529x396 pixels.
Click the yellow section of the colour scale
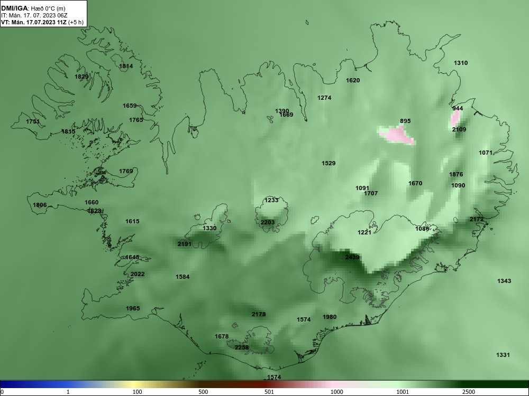135,384
